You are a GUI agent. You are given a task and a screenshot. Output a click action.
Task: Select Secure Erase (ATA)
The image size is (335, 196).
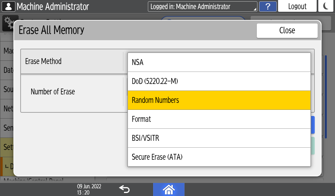coord(219,157)
